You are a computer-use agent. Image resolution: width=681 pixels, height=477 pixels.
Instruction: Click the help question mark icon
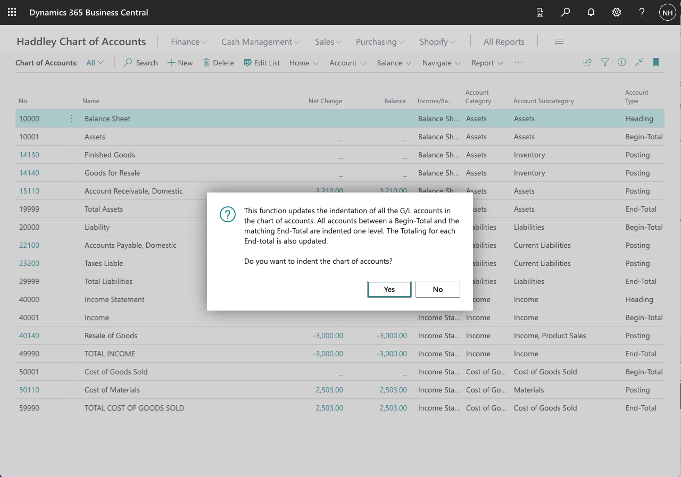[642, 12]
